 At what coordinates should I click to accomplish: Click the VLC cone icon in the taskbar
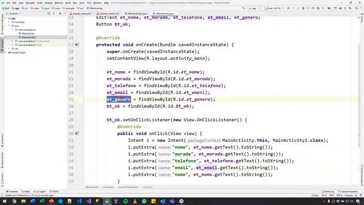coord(135,201)
